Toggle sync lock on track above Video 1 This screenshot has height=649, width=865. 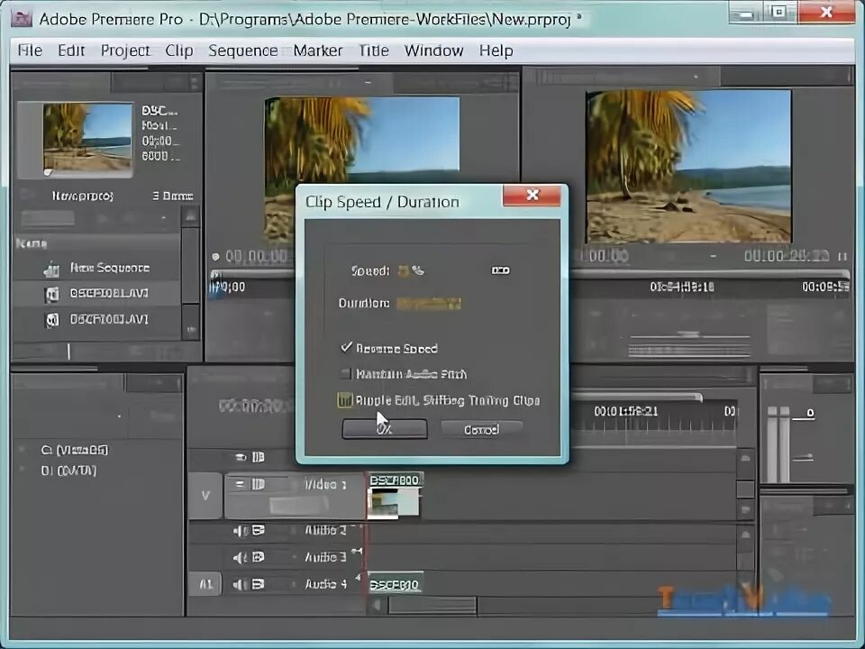pyautogui.click(x=259, y=457)
